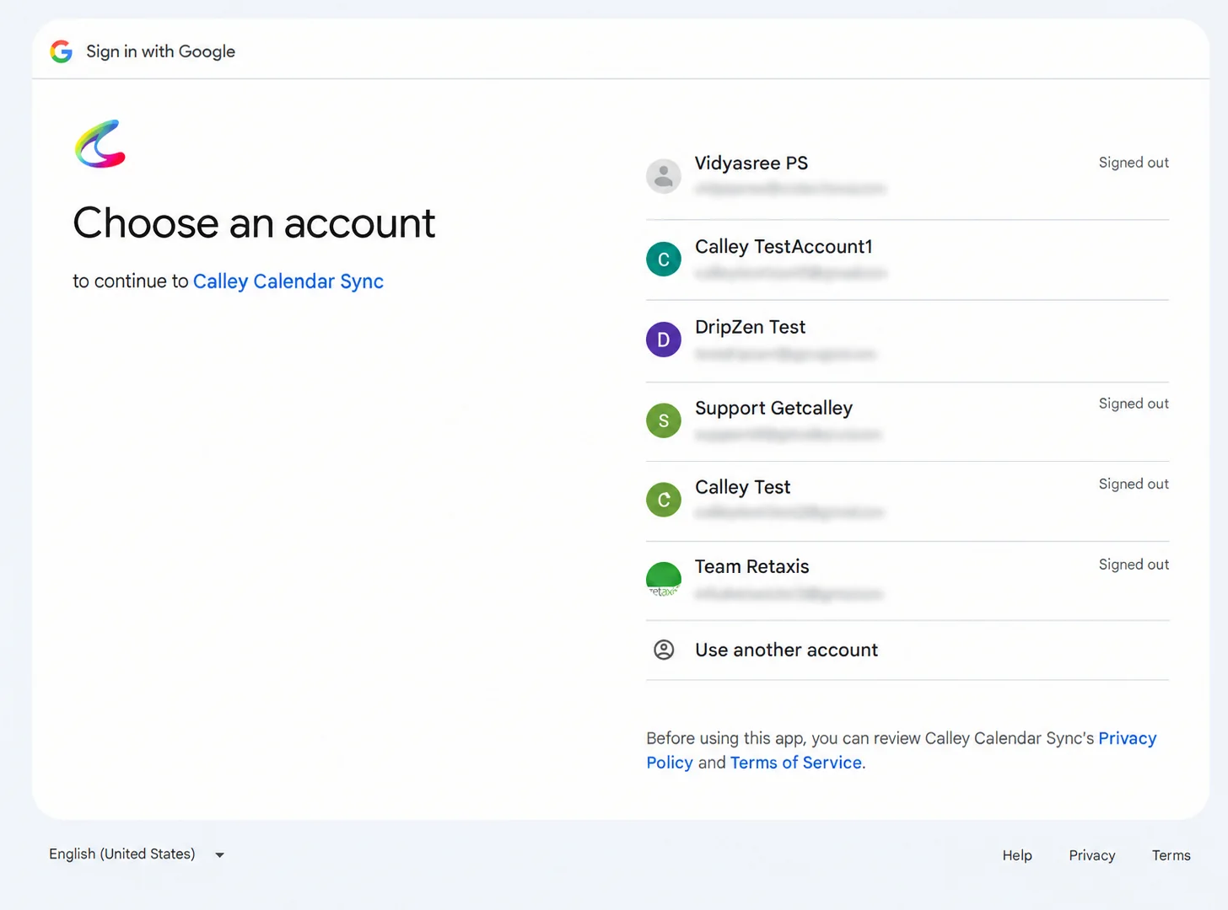Choose the Calley TestAccount1 account name
Viewport: 1228px width, 910px height.
pos(784,247)
